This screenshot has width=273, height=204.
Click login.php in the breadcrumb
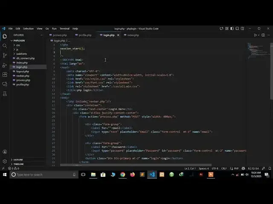point(59,41)
